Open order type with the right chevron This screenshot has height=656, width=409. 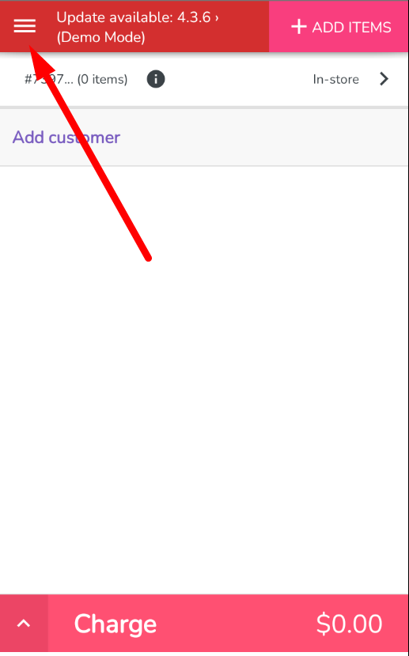point(384,79)
